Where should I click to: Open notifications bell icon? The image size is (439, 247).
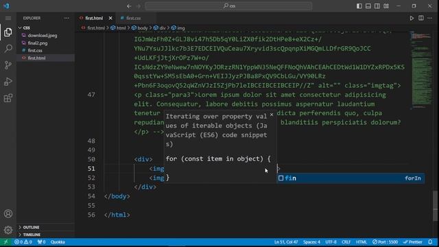pyautogui.click(x=430, y=242)
